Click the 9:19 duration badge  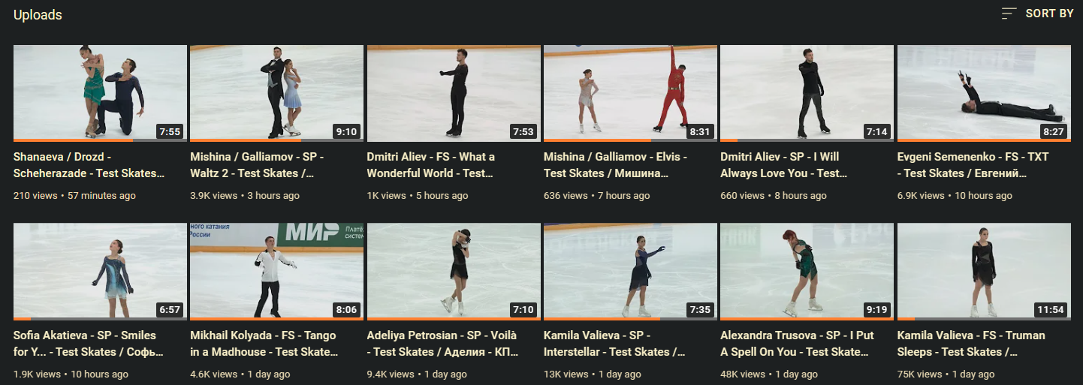point(876,310)
